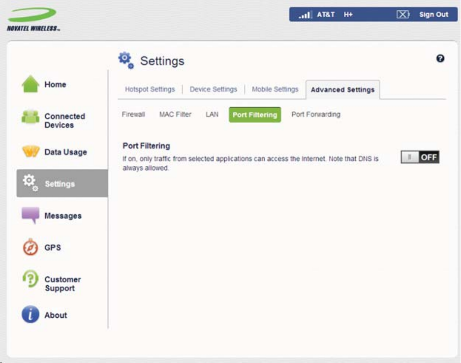This screenshot has height=363, width=461.
Task: Open the MAC Filter sub-tab
Action: tap(175, 114)
